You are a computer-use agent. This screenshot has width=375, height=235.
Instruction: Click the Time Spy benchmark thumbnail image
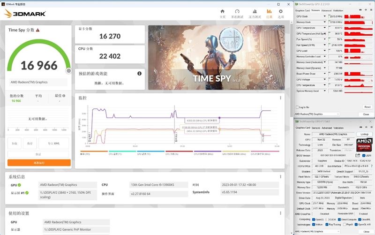point(217,57)
